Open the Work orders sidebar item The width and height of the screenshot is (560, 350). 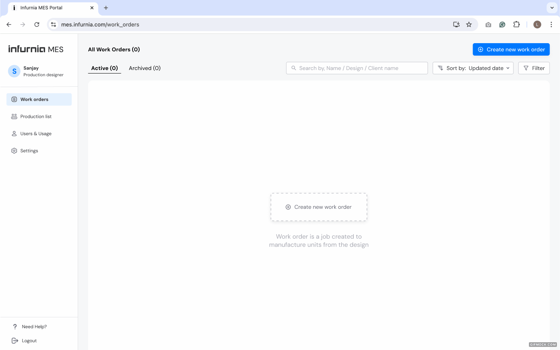coord(39,99)
